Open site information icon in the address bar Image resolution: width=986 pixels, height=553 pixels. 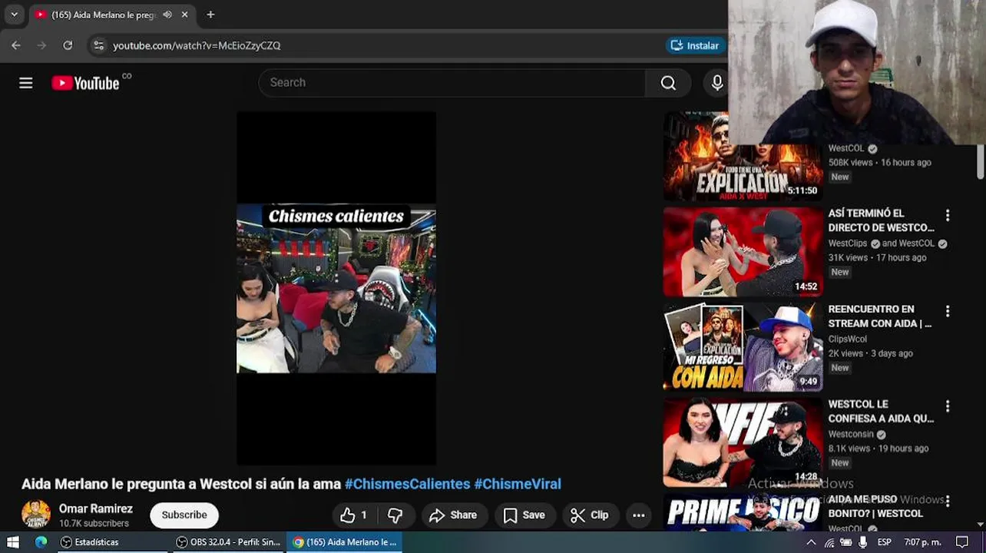(98, 45)
